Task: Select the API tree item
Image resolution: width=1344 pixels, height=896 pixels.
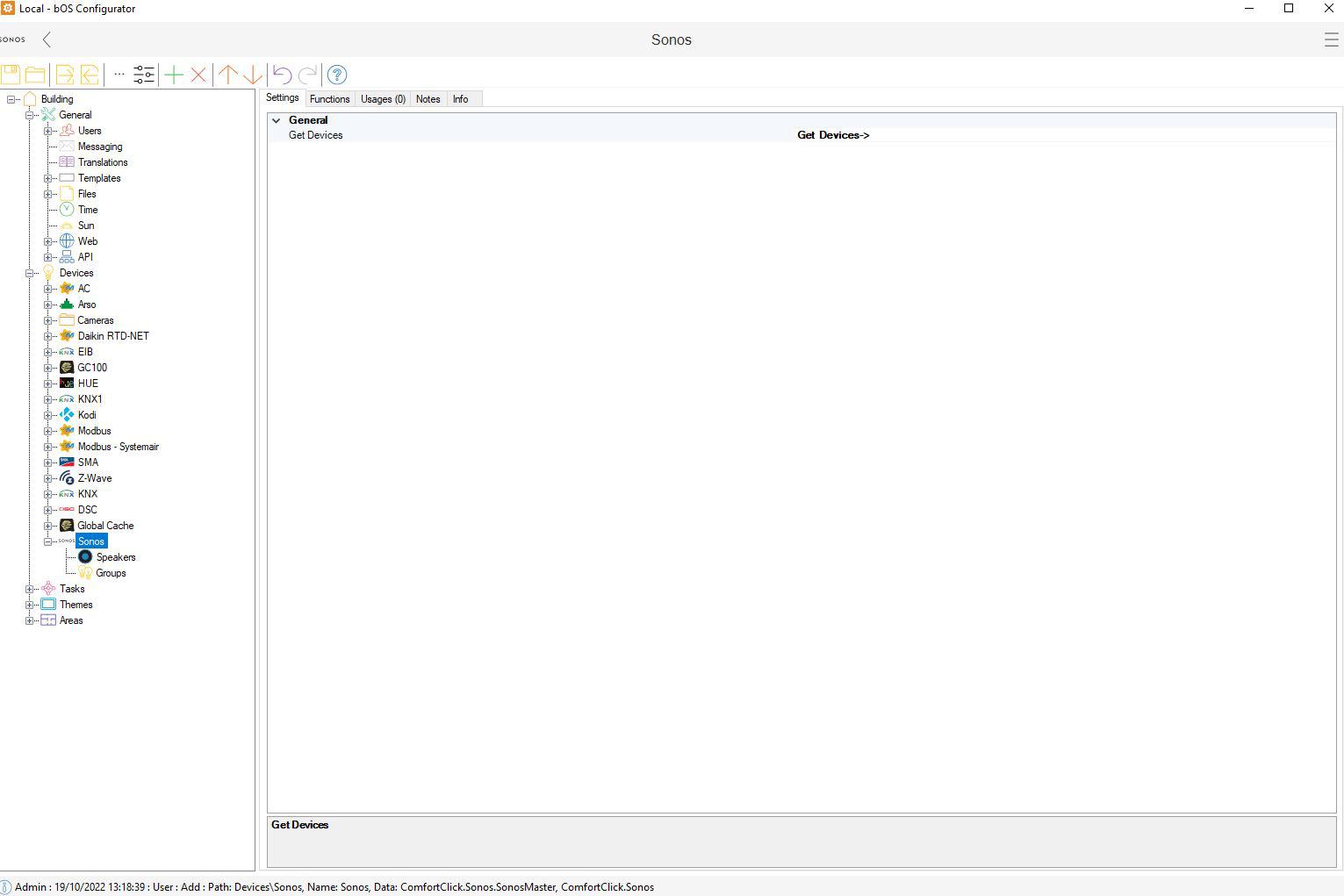Action: tap(85, 257)
